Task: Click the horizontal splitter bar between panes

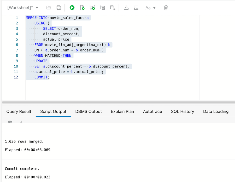Action: click(x=118, y=102)
